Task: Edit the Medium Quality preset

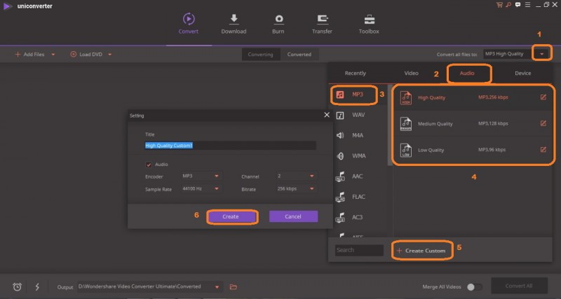Action: click(x=543, y=123)
